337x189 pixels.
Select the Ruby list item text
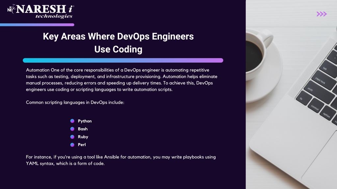83,137
